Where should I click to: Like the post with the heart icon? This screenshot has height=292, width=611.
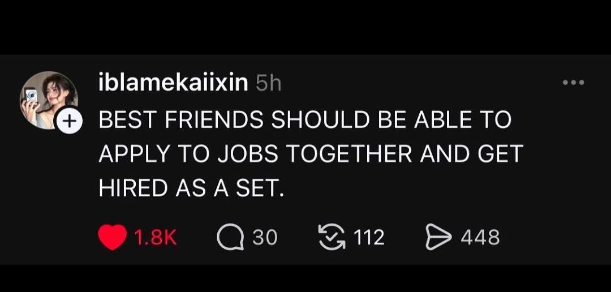tap(112, 238)
